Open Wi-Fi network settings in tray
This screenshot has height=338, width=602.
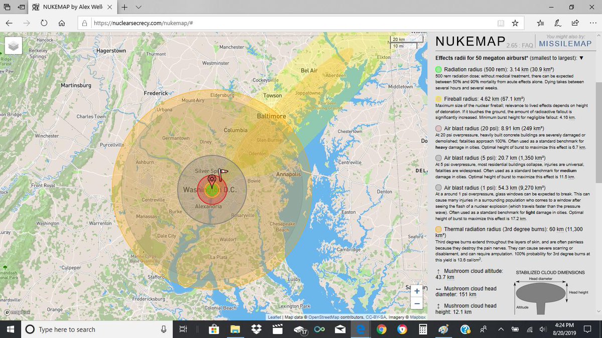click(529, 329)
